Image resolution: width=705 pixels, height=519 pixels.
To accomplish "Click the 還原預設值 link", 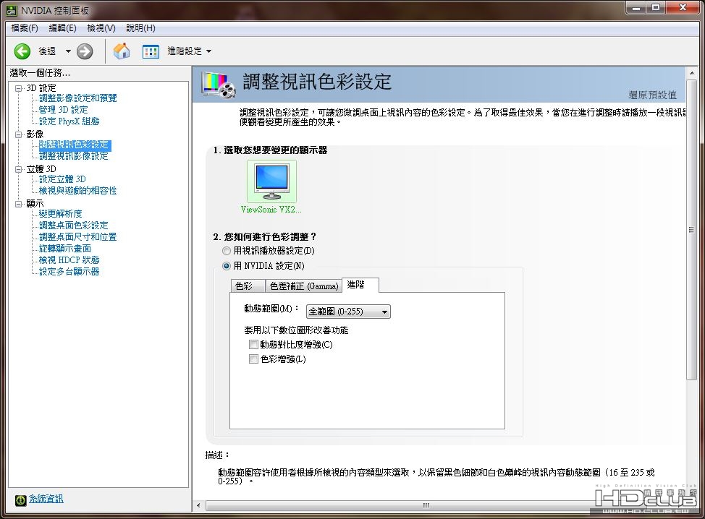I will coord(652,95).
